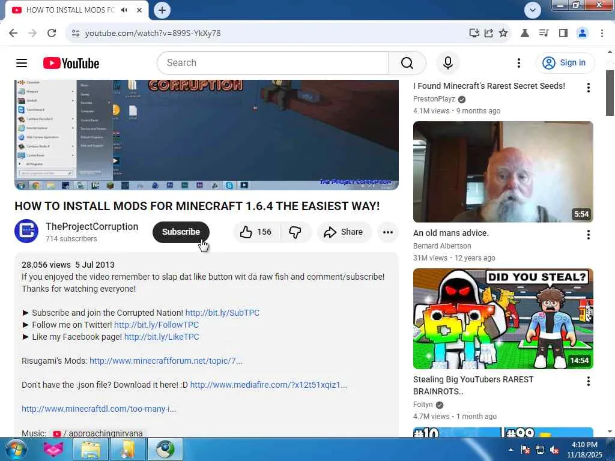Open more actions ellipsis next to Share
The image size is (615, 461).
click(x=388, y=232)
